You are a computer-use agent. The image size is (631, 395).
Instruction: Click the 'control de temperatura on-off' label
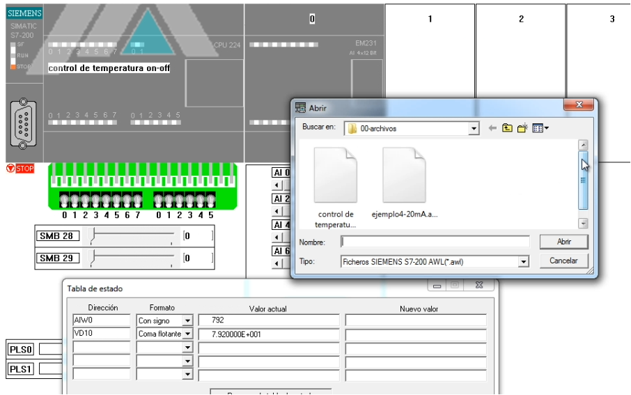[x=109, y=68]
